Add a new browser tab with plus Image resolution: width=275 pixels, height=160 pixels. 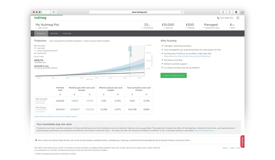click(x=242, y=13)
